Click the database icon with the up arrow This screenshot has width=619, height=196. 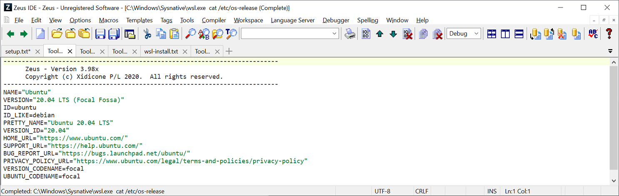[549, 34]
